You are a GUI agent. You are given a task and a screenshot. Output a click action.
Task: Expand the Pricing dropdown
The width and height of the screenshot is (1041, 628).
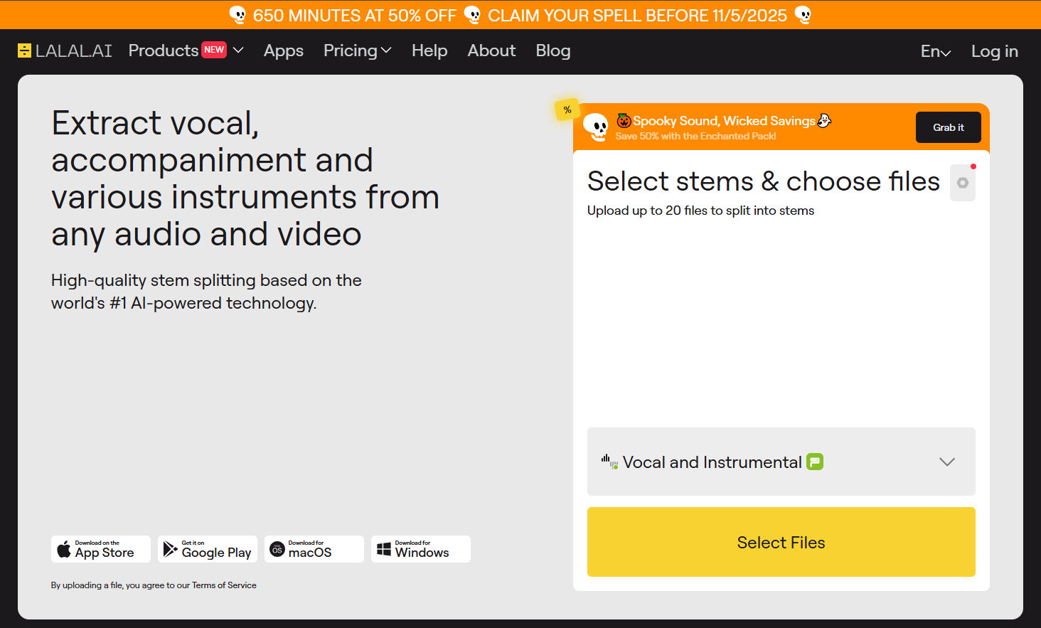click(357, 50)
